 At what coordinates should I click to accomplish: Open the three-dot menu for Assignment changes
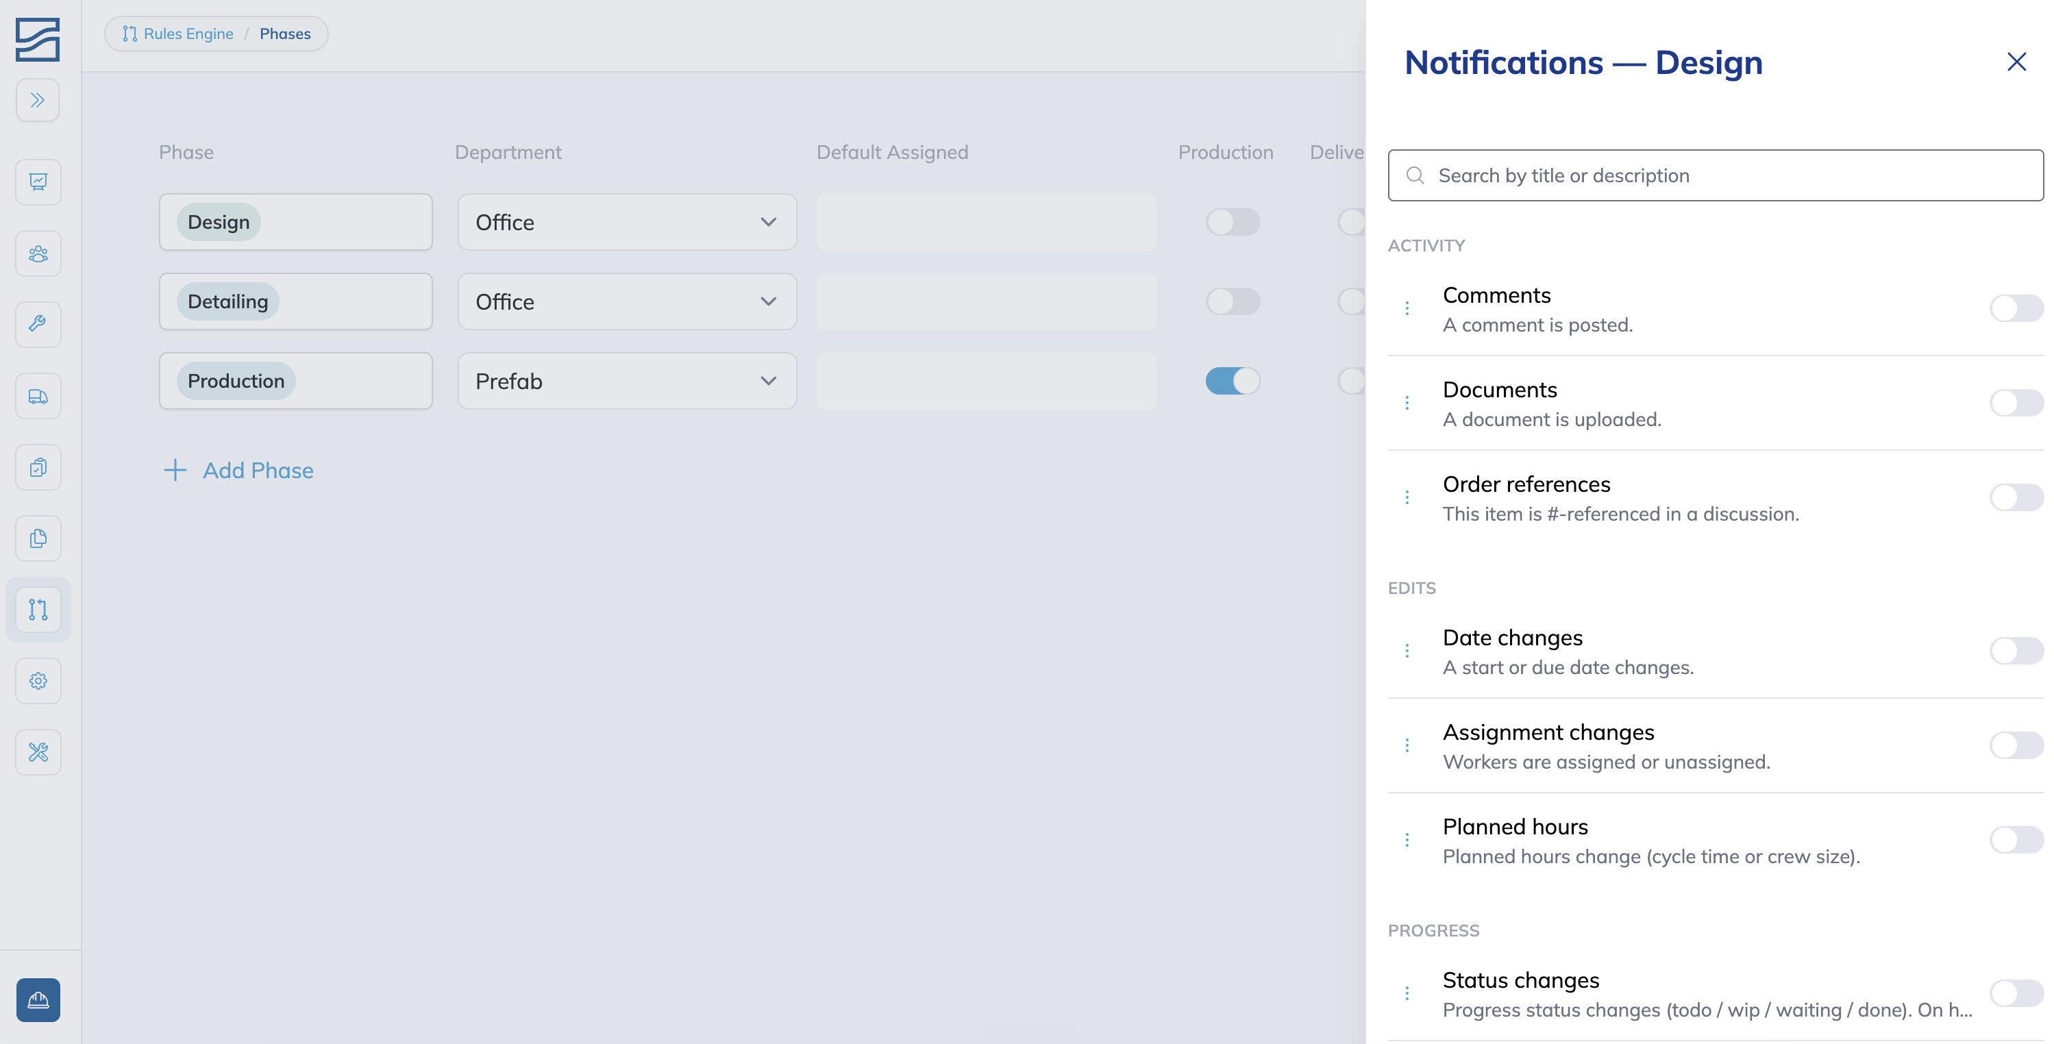tap(1407, 746)
